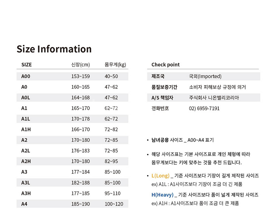Click the 95~110 weight value

pyautogui.click(x=113, y=193)
